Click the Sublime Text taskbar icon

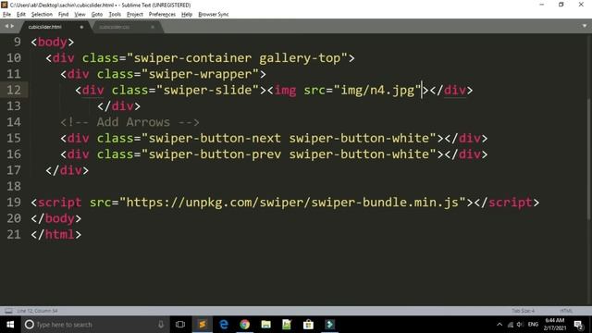coord(202,325)
